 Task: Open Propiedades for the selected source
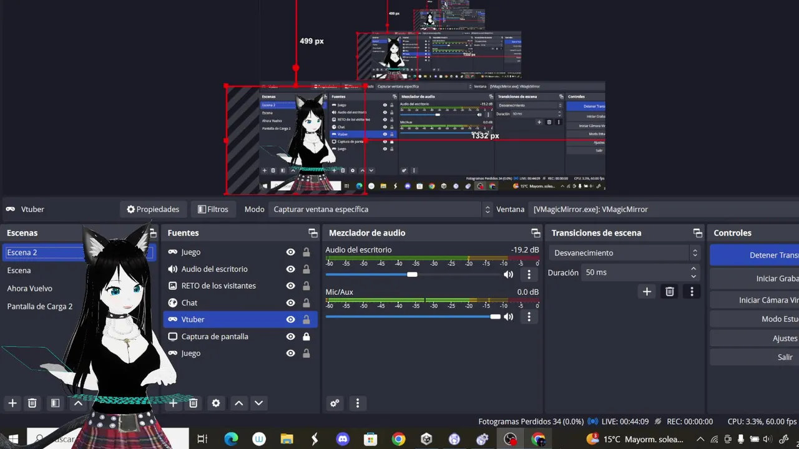pos(153,210)
